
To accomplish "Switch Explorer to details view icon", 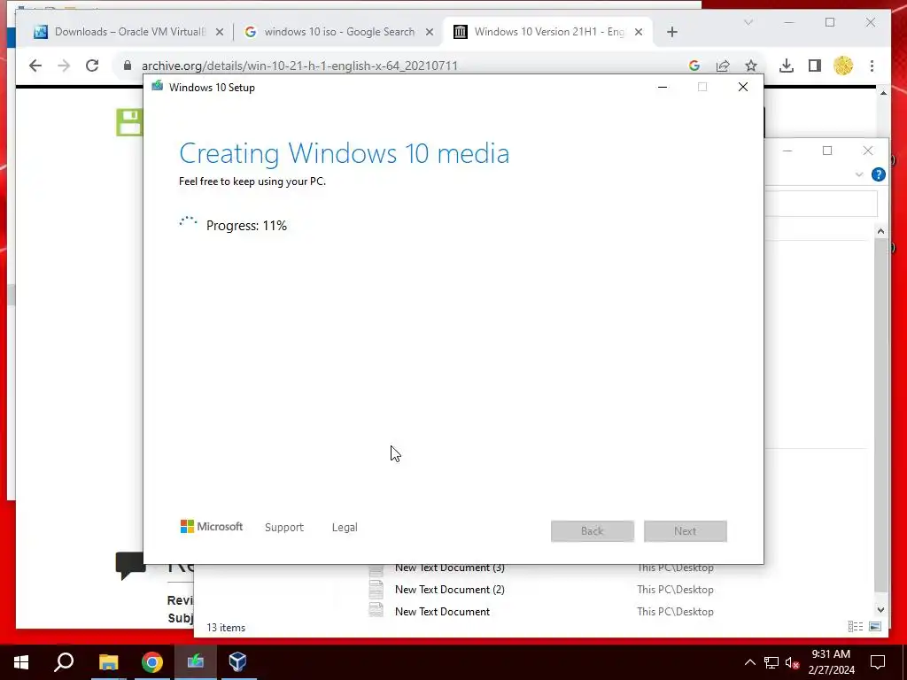I will click(855, 626).
